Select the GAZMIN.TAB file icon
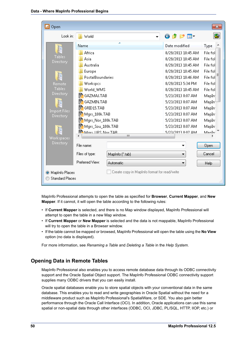247x340 pixels. [81, 102]
